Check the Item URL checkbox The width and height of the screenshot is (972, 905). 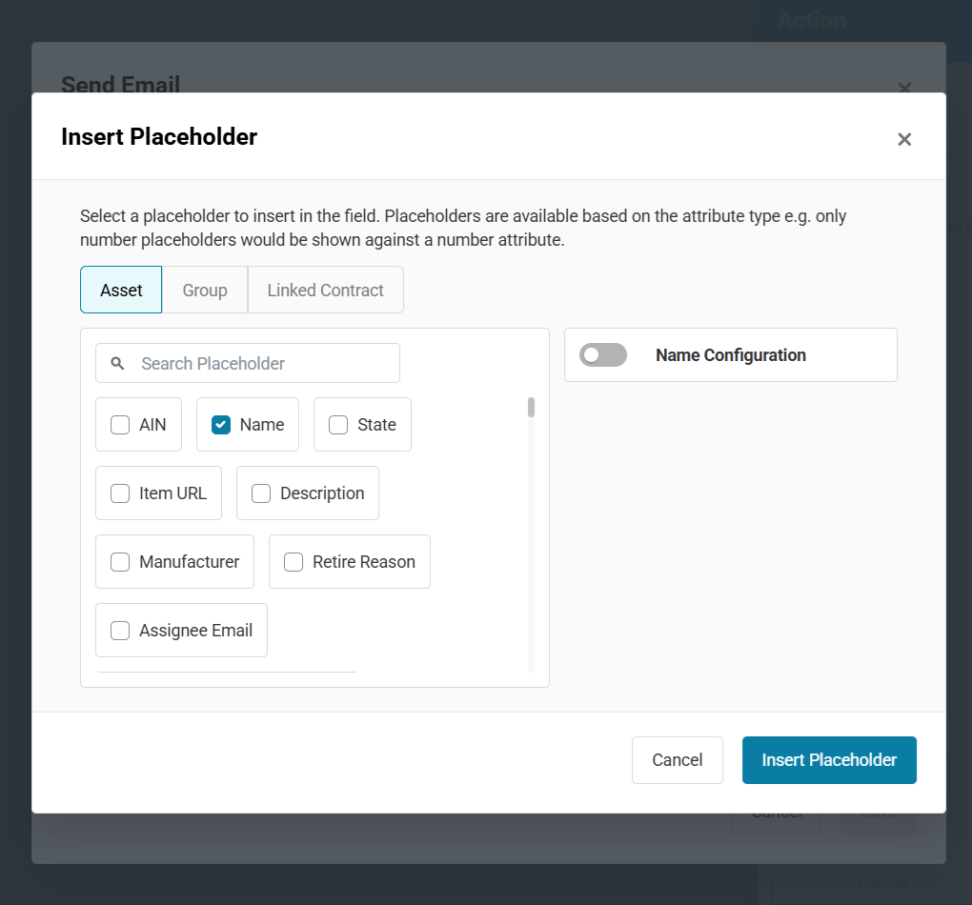[x=120, y=493]
